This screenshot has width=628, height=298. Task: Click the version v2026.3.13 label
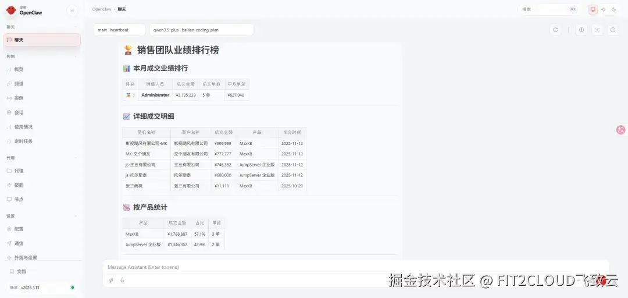[x=30, y=288]
